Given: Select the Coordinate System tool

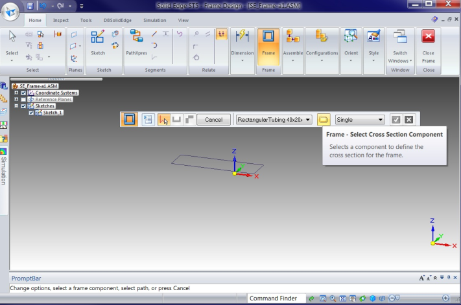Looking at the screenshot, I should pos(74,58).
